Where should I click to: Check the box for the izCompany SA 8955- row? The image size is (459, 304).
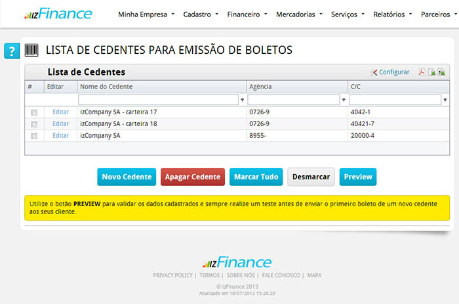34,136
